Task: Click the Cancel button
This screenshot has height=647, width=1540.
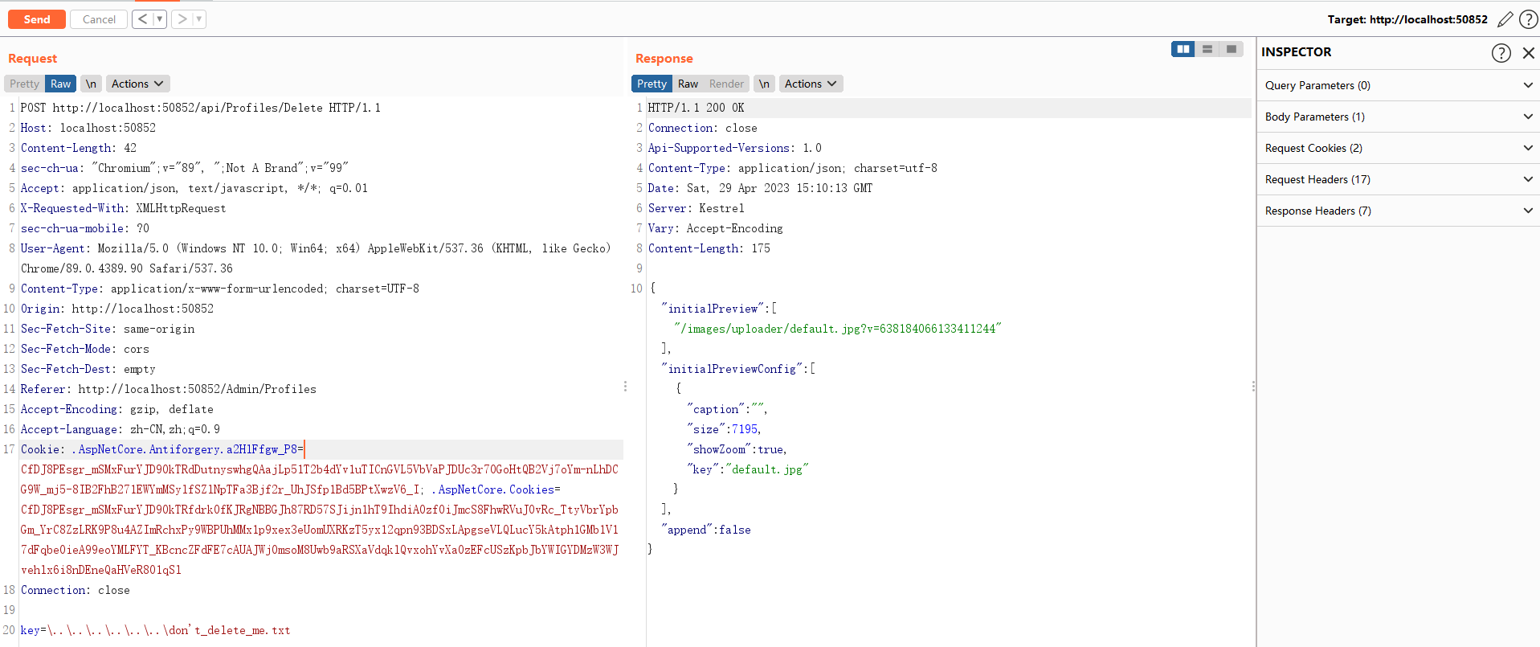Action: click(99, 19)
